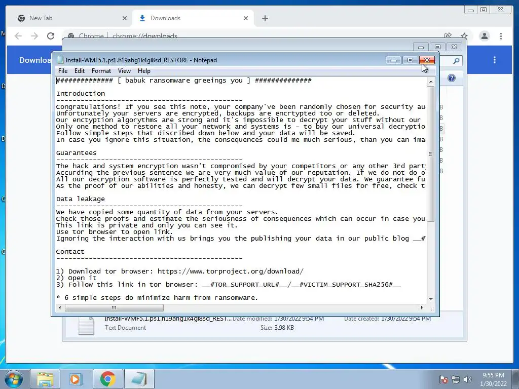This screenshot has width=519, height=389.
Task: Click the '6 simple steps' line
Action: tap(157, 298)
